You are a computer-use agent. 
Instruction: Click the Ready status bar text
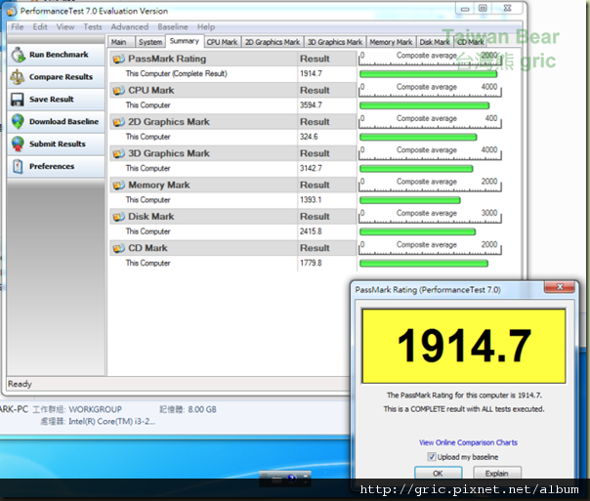click(x=20, y=384)
